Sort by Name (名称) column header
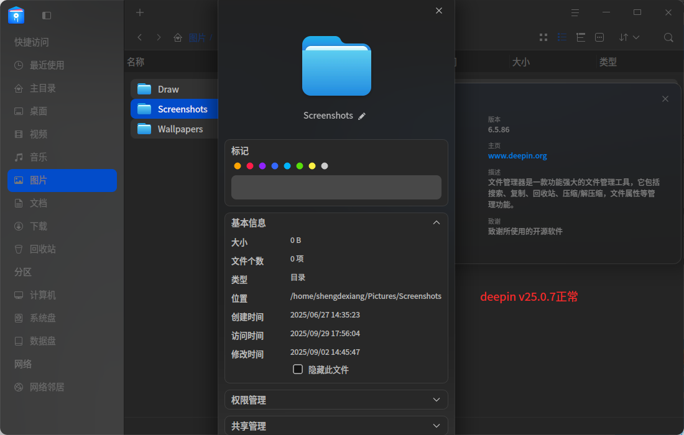Image resolution: width=684 pixels, height=435 pixels. [136, 62]
